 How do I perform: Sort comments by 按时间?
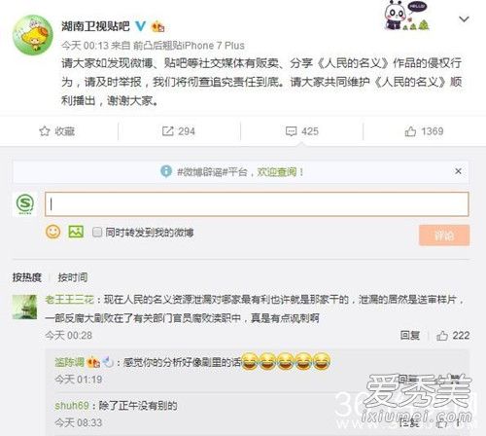click(73, 277)
